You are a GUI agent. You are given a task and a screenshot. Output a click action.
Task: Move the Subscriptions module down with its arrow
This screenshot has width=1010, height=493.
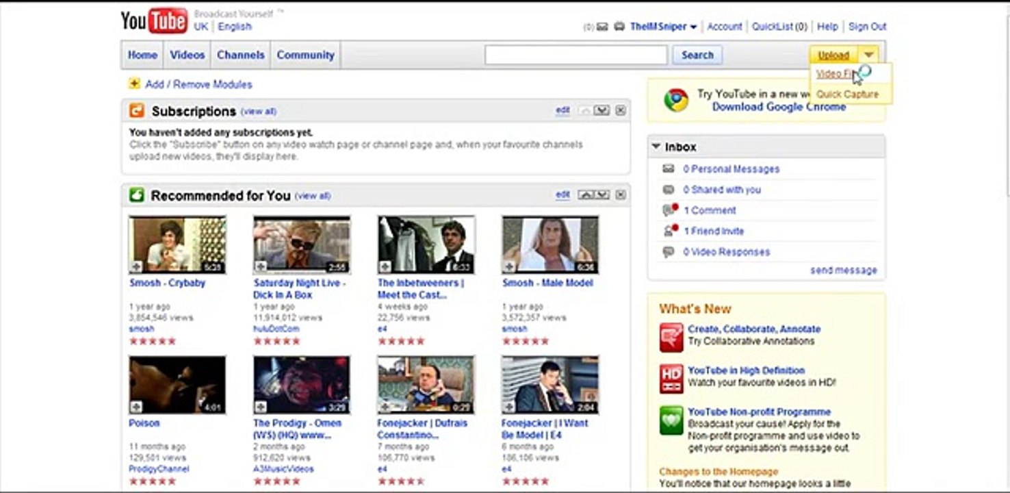(x=601, y=110)
